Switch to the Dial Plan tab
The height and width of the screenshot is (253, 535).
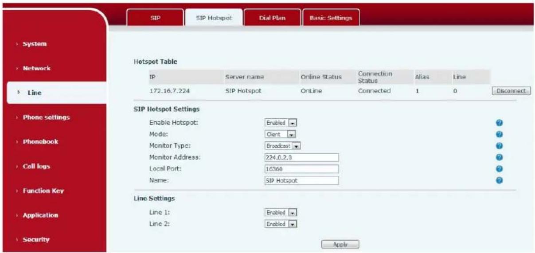[x=273, y=18]
